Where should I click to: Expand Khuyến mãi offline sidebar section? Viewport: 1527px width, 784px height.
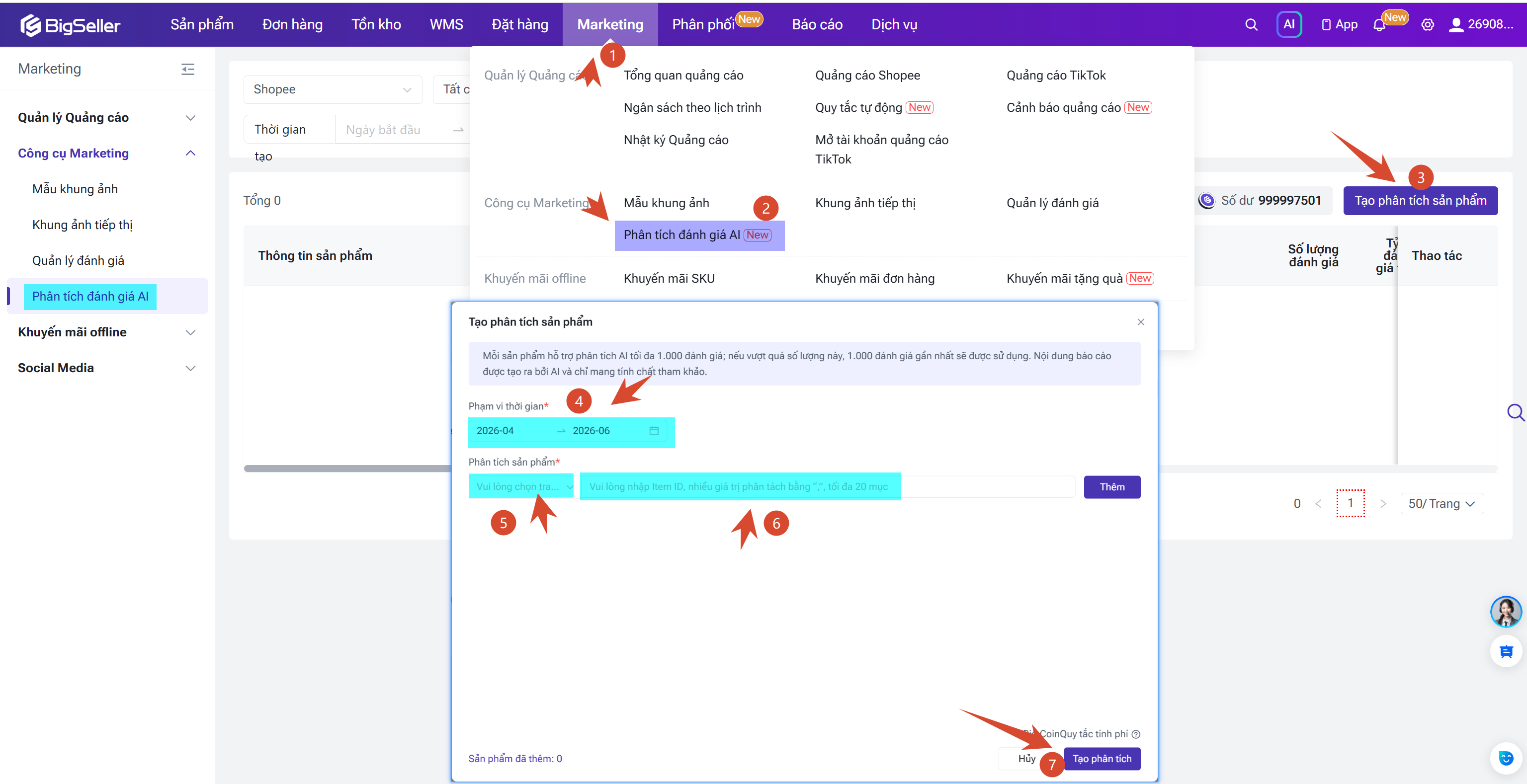click(107, 332)
